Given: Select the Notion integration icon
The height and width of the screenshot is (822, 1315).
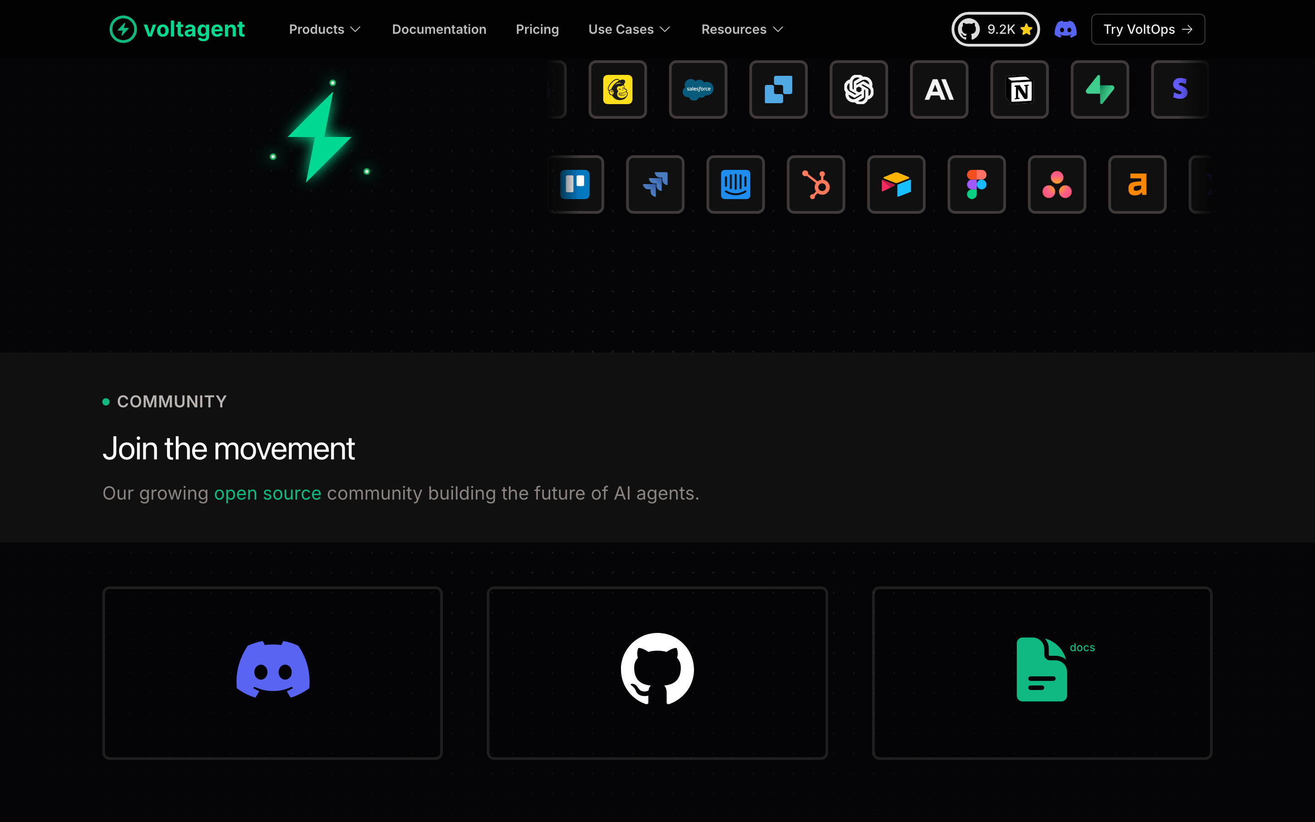Looking at the screenshot, I should click(1020, 89).
